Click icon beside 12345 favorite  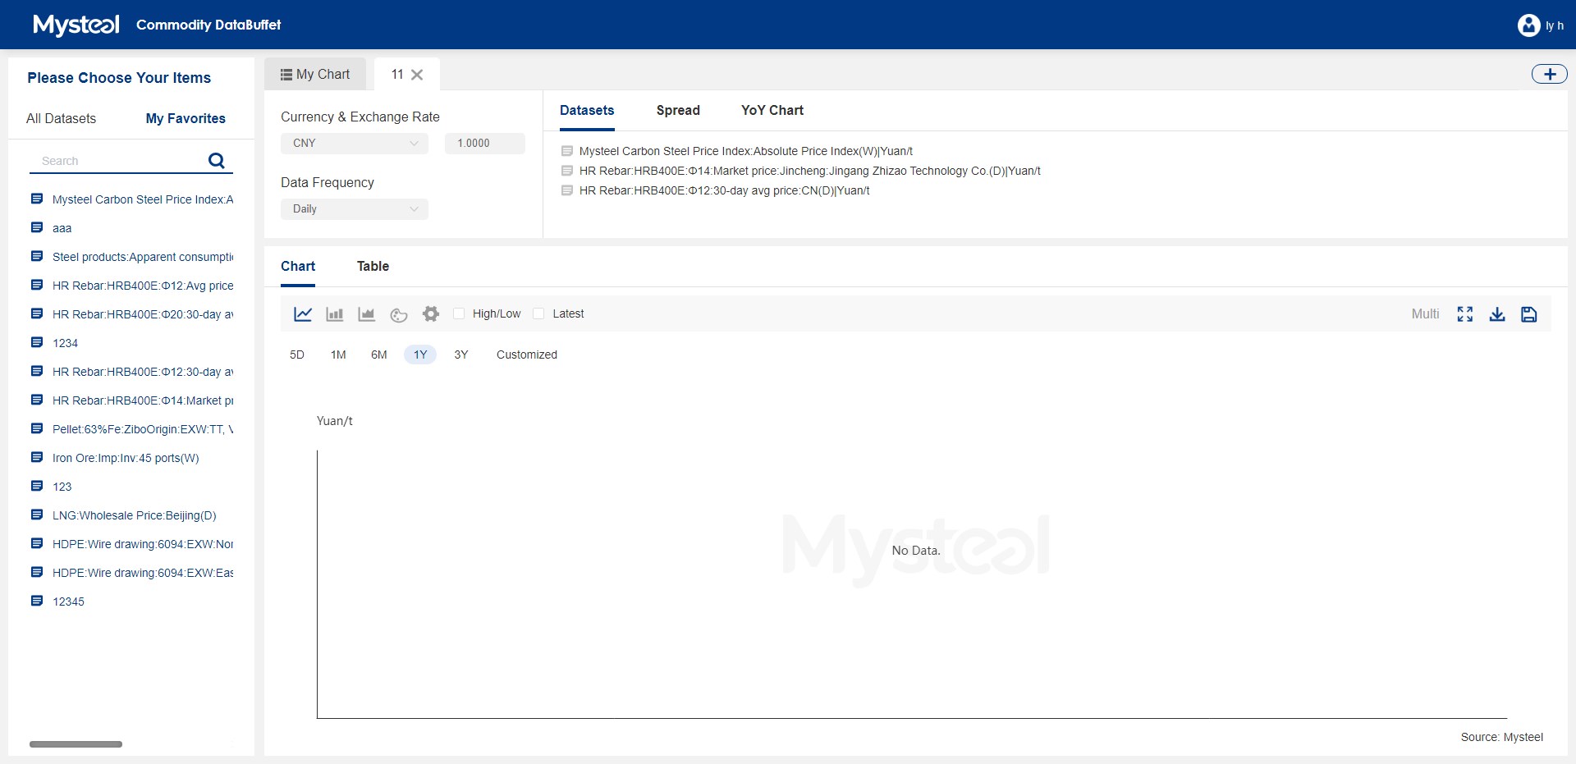37,601
